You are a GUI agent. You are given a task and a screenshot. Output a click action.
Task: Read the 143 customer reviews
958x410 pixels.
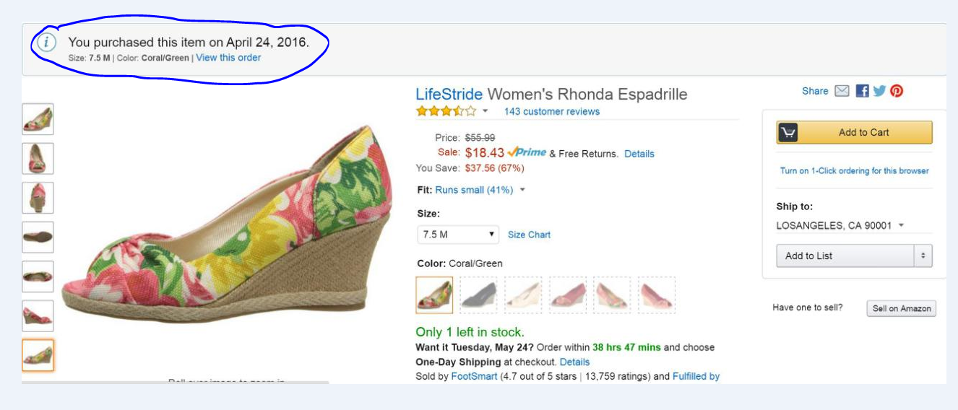point(552,111)
